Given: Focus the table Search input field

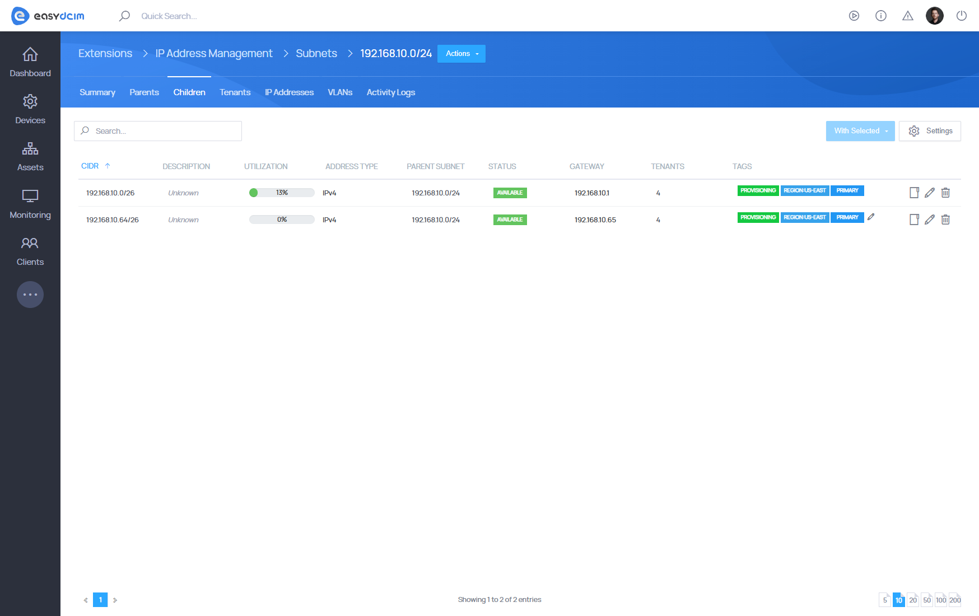Looking at the screenshot, I should click(x=158, y=131).
